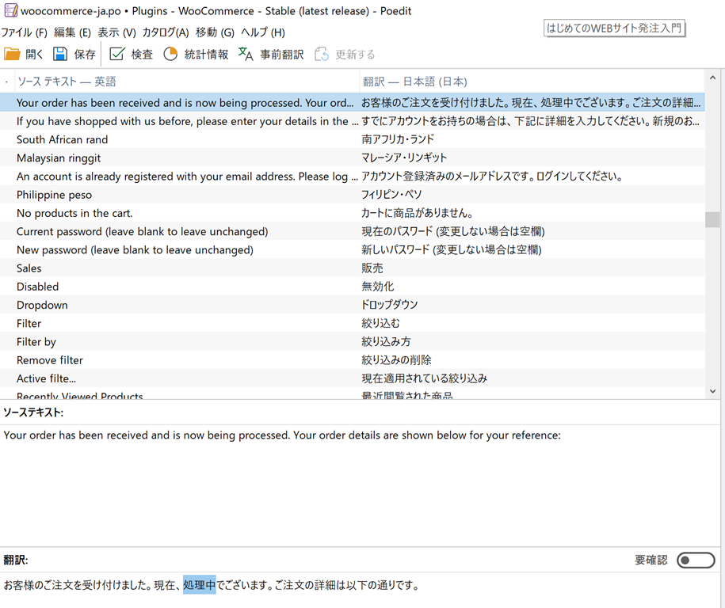Click the Poedit app icon in title bar

click(10, 11)
